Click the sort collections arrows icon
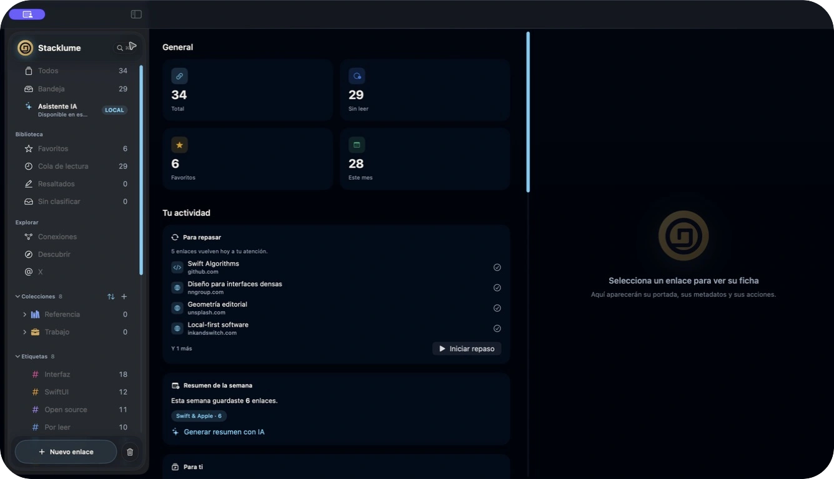Image resolution: width=834 pixels, height=479 pixels. 111,297
